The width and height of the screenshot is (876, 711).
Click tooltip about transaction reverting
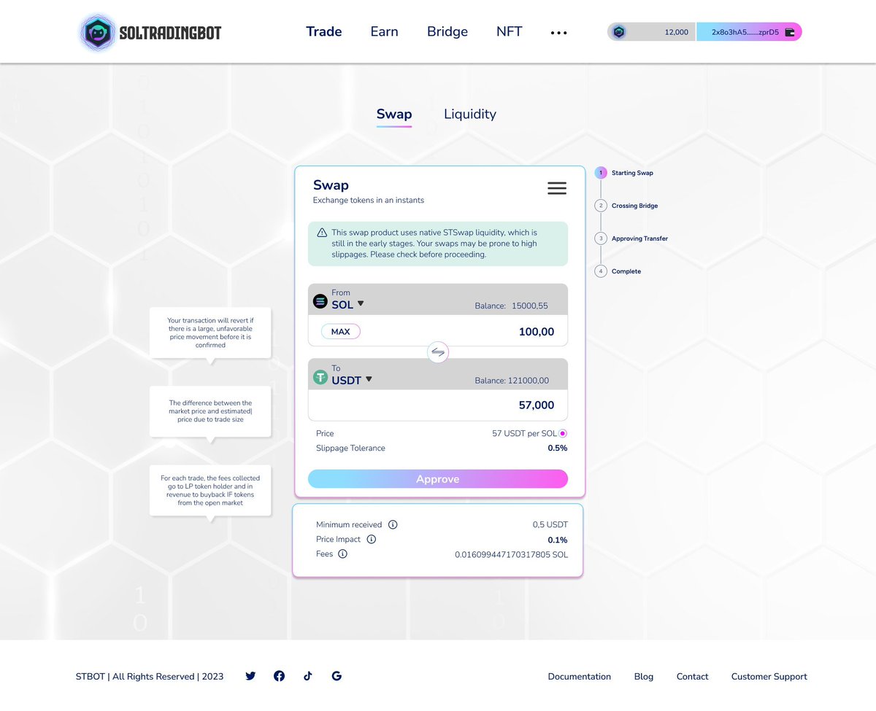point(210,333)
